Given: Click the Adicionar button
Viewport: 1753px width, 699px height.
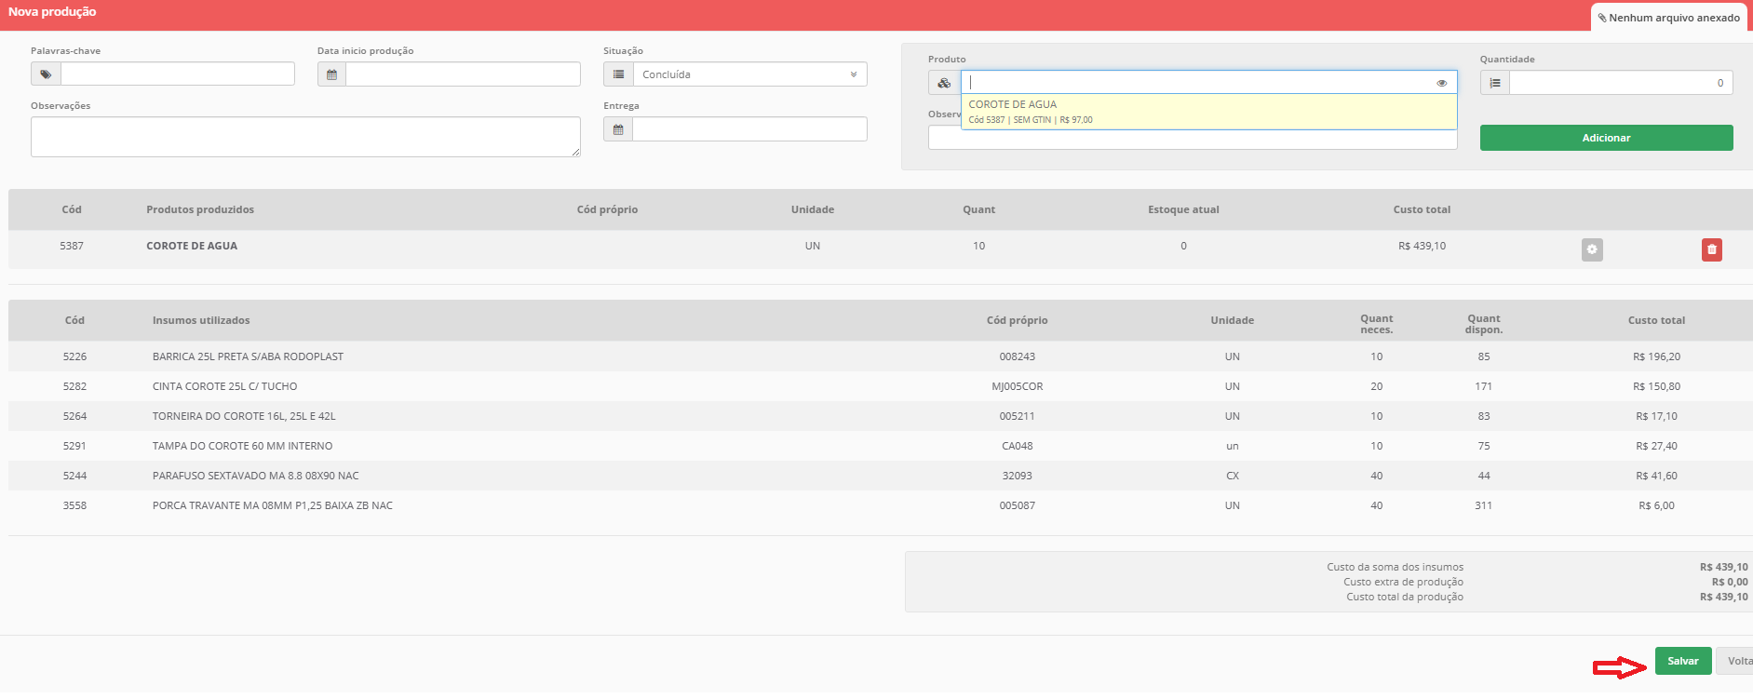Looking at the screenshot, I should pos(1606,138).
